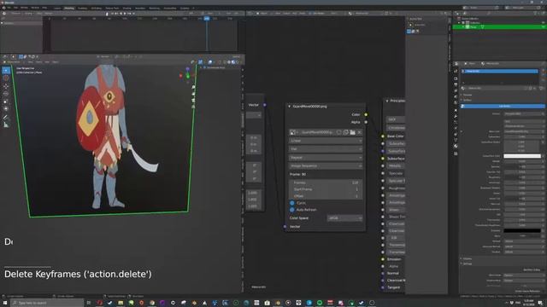
Task: Select the Measure ruler tool
Action: (x=6, y=125)
